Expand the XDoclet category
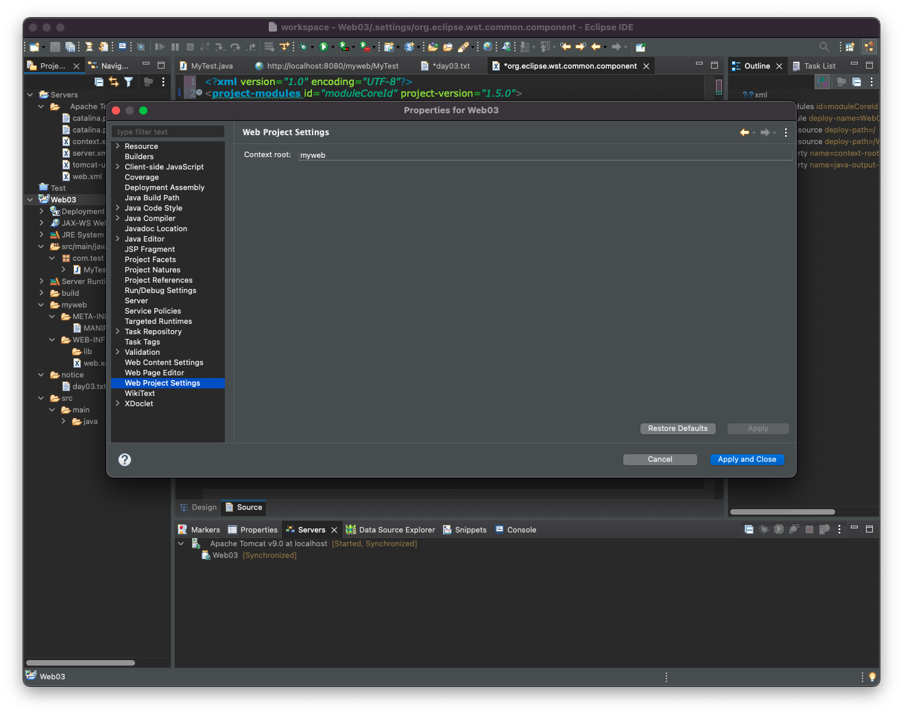Image resolution: width=903 pixels, height=715 pixels. click(118, 403)
